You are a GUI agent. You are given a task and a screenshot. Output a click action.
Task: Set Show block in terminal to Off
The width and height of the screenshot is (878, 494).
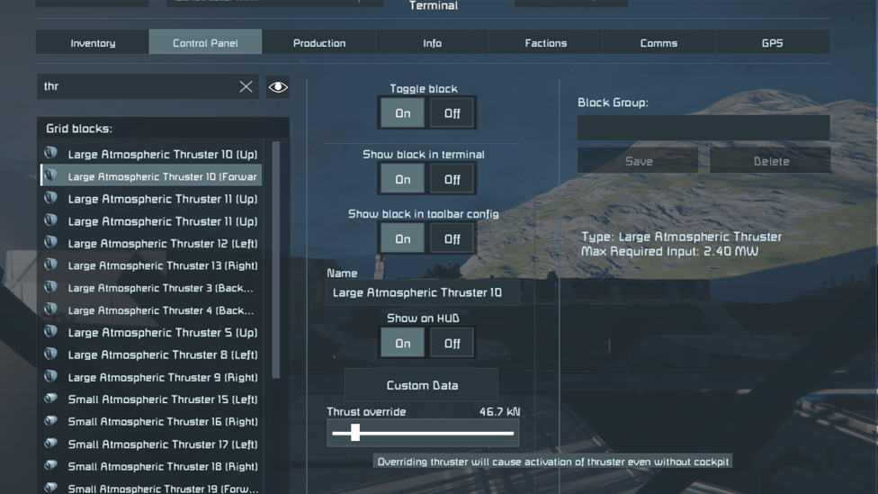point(452,179)
